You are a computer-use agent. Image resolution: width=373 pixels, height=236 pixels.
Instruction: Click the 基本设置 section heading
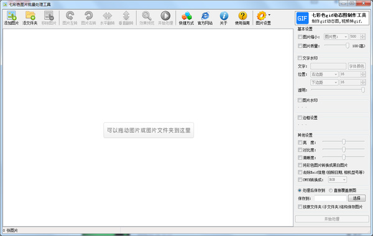[x=305, y=29]
